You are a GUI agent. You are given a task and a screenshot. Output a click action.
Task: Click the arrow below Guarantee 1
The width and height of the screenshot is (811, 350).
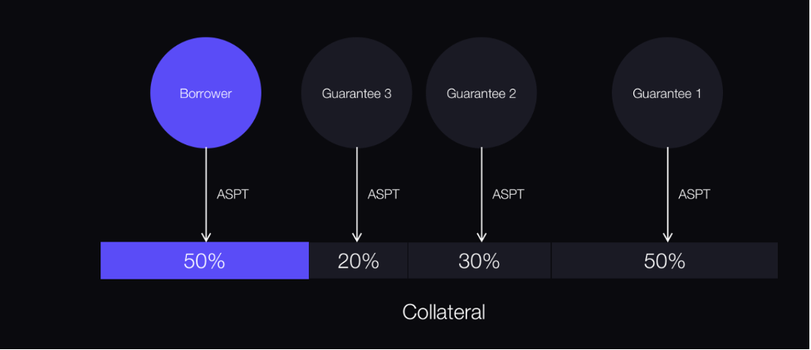point(667,195)
